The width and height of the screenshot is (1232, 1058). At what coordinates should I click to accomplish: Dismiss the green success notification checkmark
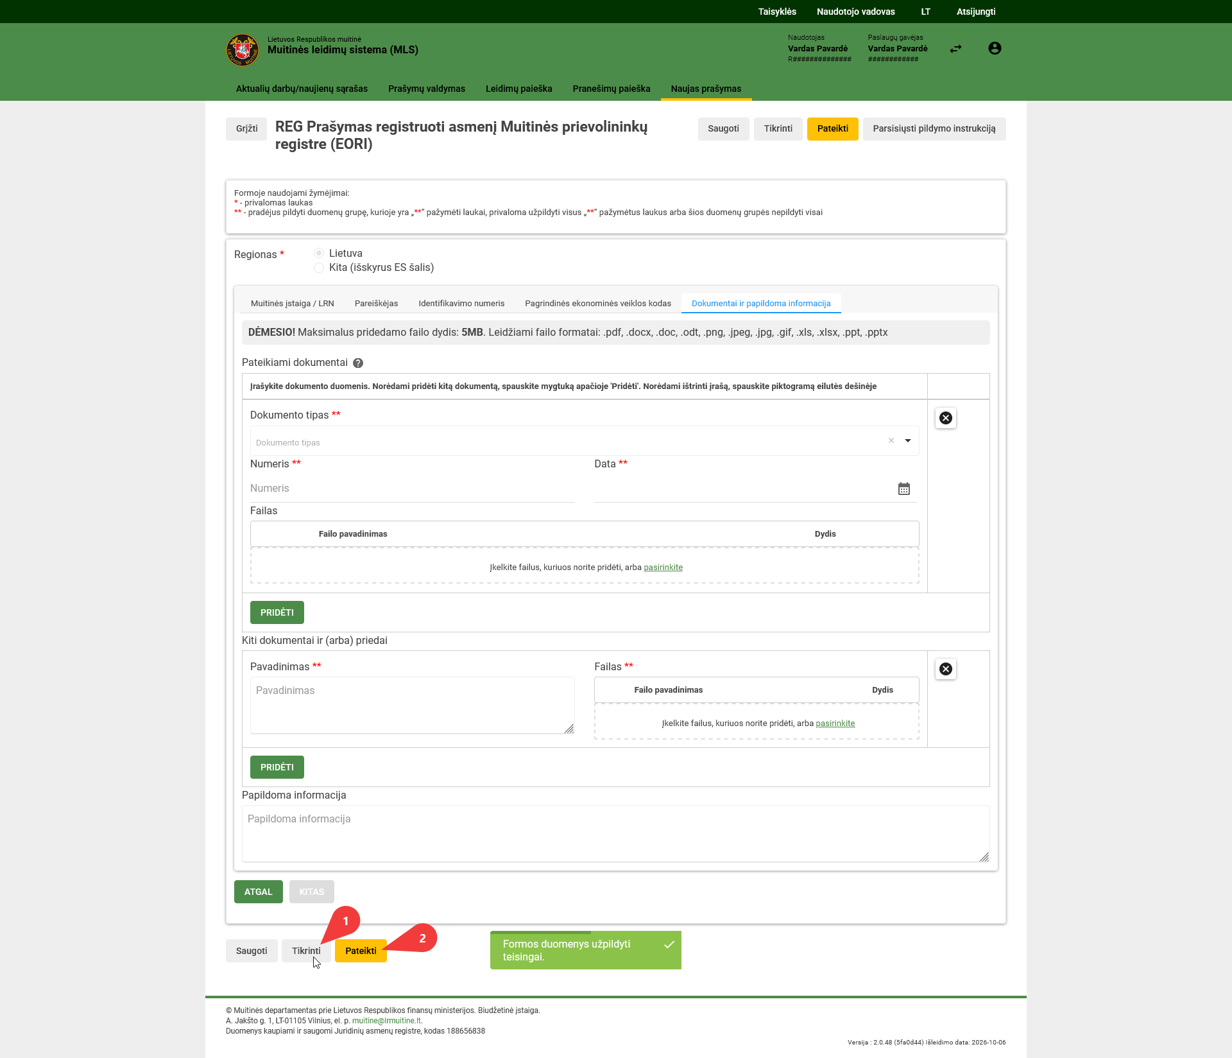(669, 944)
